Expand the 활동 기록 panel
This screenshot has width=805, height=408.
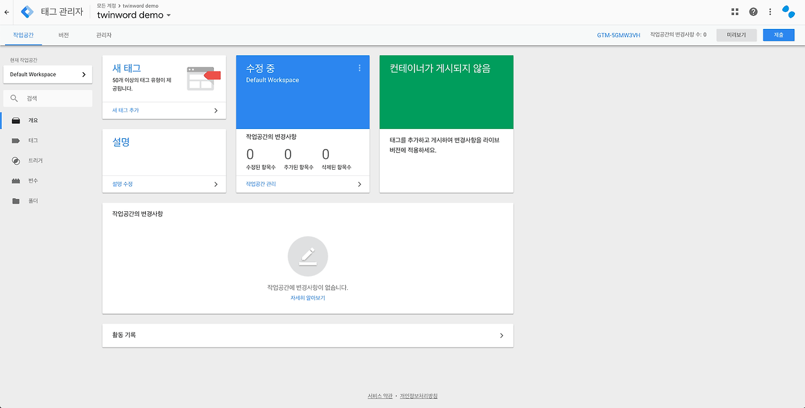point(308,335)
